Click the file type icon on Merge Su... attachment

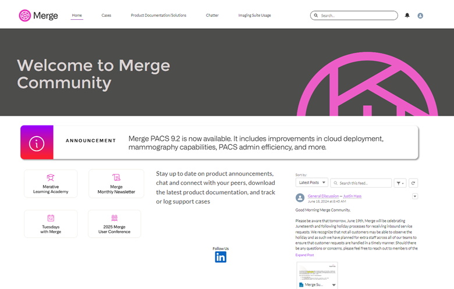click(301, 285)
